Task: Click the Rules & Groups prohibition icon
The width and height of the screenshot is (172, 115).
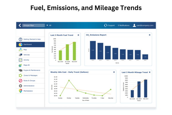Action: pyautogui.click(x=20, y=80)
